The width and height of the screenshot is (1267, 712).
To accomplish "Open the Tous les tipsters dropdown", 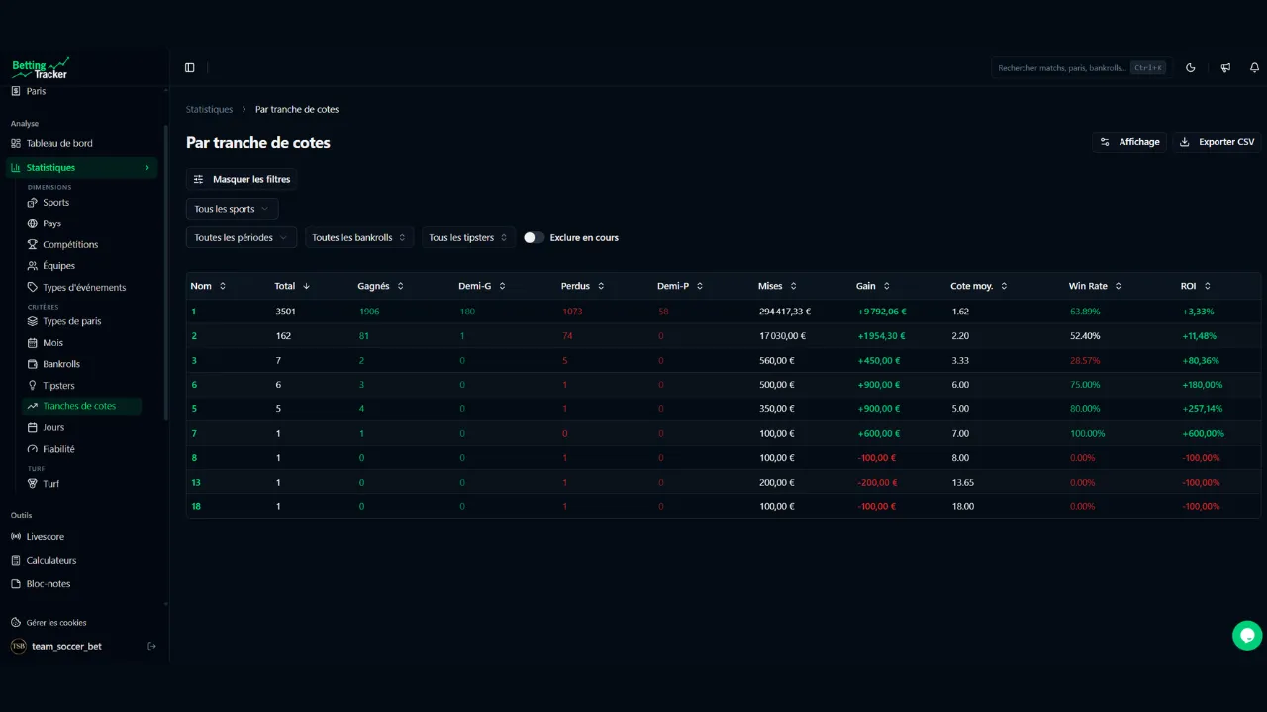I will pyautogui.click(x=468, y=237).
